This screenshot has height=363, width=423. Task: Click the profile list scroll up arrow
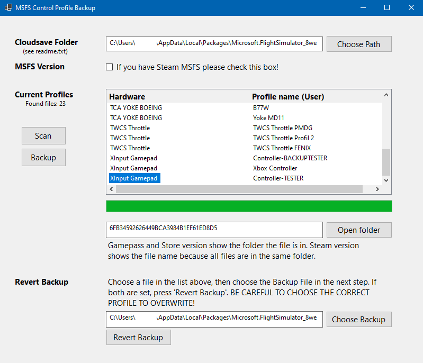point(386,95)
